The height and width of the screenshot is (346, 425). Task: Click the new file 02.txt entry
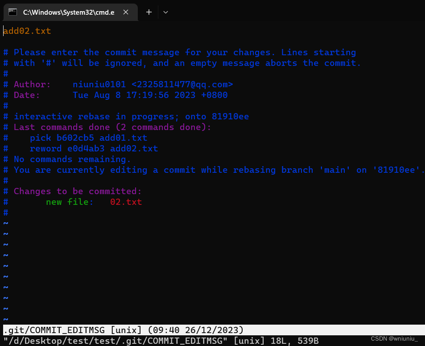pyautogui.click(x=94, y=202)
